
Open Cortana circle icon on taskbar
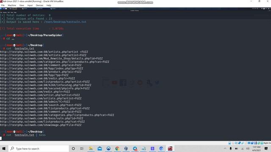point(73,148)
